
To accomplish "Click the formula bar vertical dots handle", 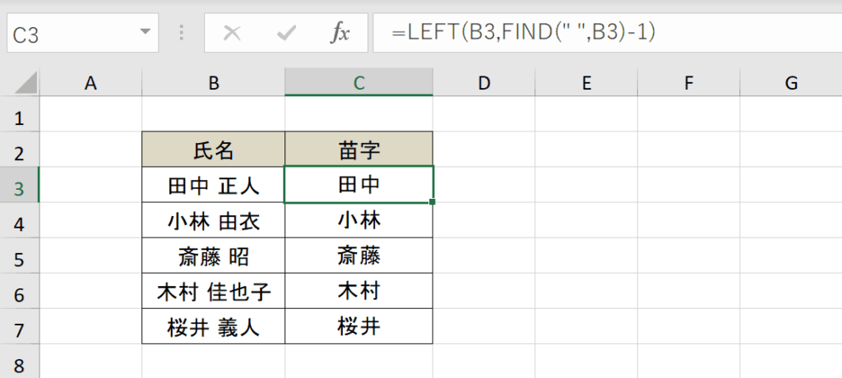I will [182, 34].
